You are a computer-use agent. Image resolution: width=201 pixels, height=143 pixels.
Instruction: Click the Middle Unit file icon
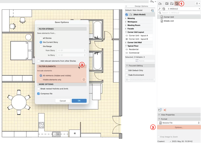point(162,21)
